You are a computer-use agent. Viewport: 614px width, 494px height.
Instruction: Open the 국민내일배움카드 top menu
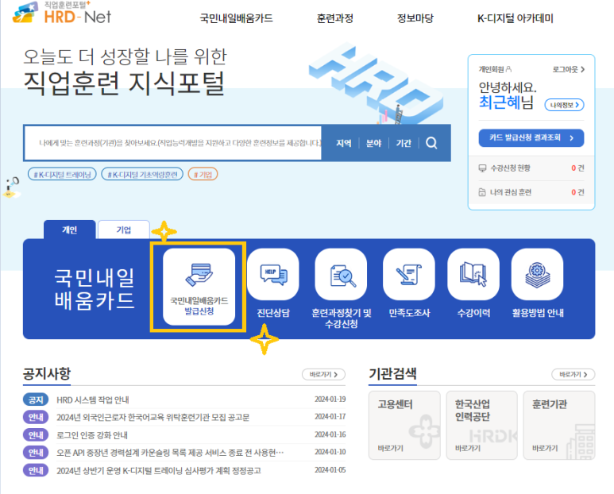[x=236, y=18]
